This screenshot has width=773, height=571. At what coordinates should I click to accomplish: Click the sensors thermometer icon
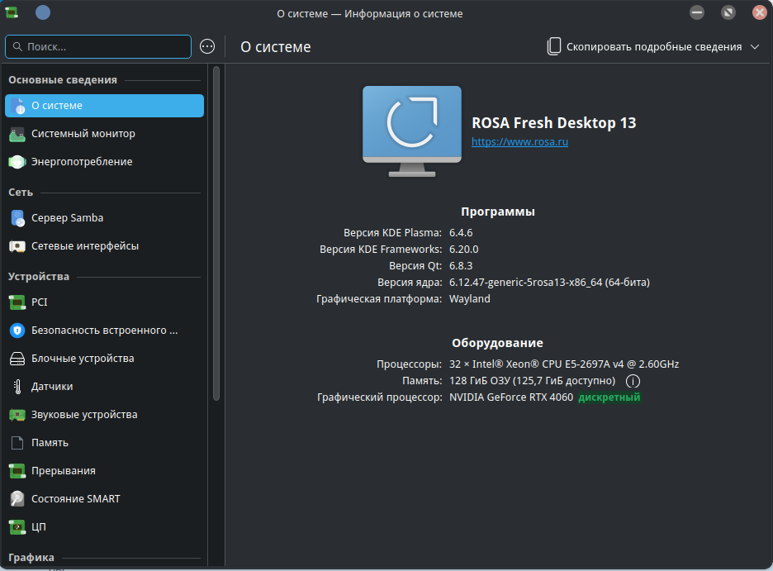pyautogui.click(x=17, y=387)
